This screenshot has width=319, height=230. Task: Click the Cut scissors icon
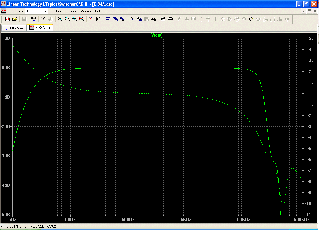tap(132, 19)
